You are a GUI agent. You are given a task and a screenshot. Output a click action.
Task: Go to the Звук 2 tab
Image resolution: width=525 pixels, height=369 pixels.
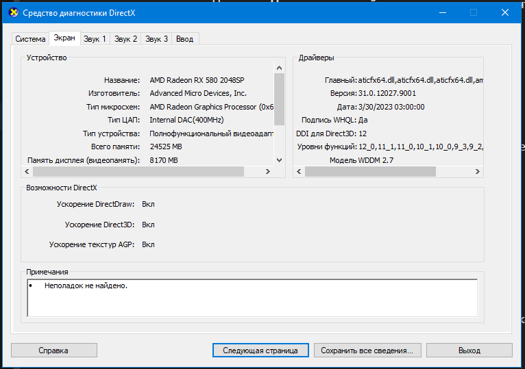click(x=125, y=39)
